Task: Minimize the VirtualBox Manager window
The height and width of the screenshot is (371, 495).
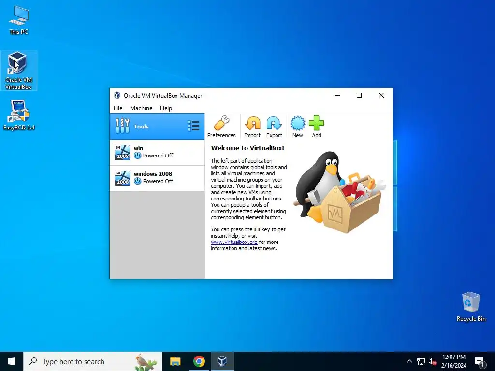Action: pyautogui.click(x=337, y=95)
